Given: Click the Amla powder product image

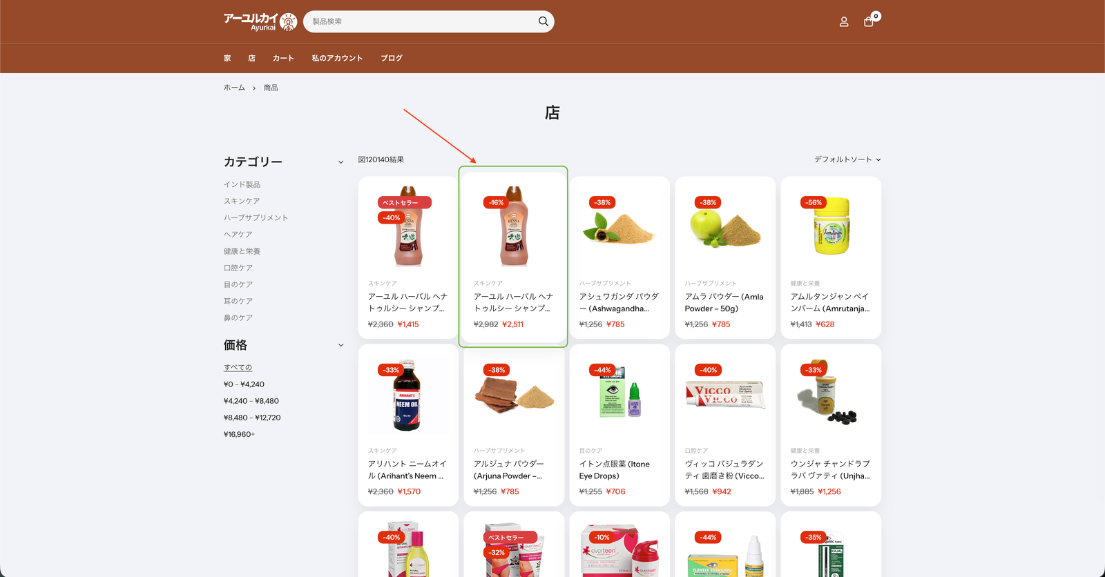Looking at the screenshot, I should [x=724, y=229].
